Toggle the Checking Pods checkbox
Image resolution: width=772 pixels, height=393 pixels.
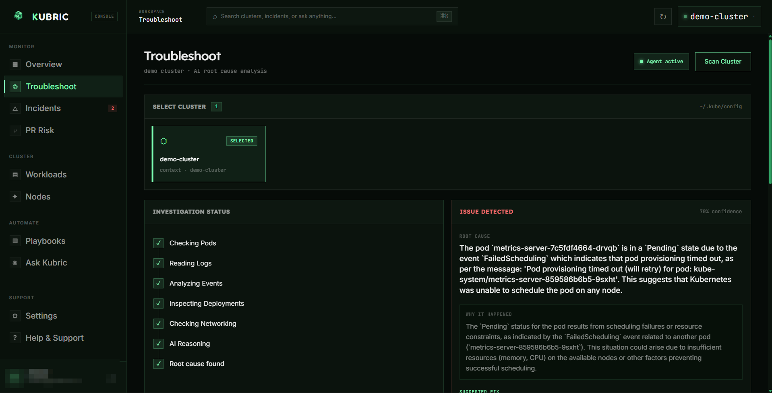[158, 243]
